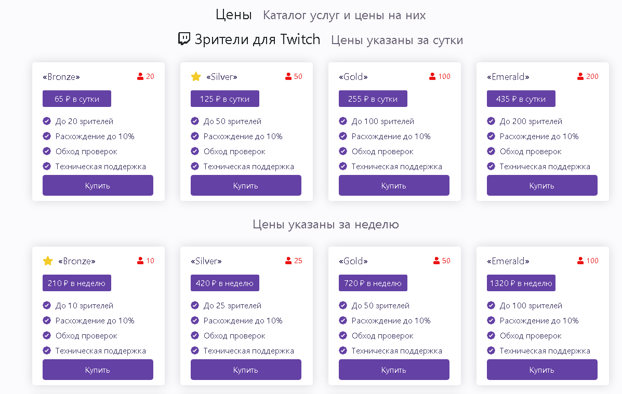Buy the daily Emerald plan

point(542,185)
